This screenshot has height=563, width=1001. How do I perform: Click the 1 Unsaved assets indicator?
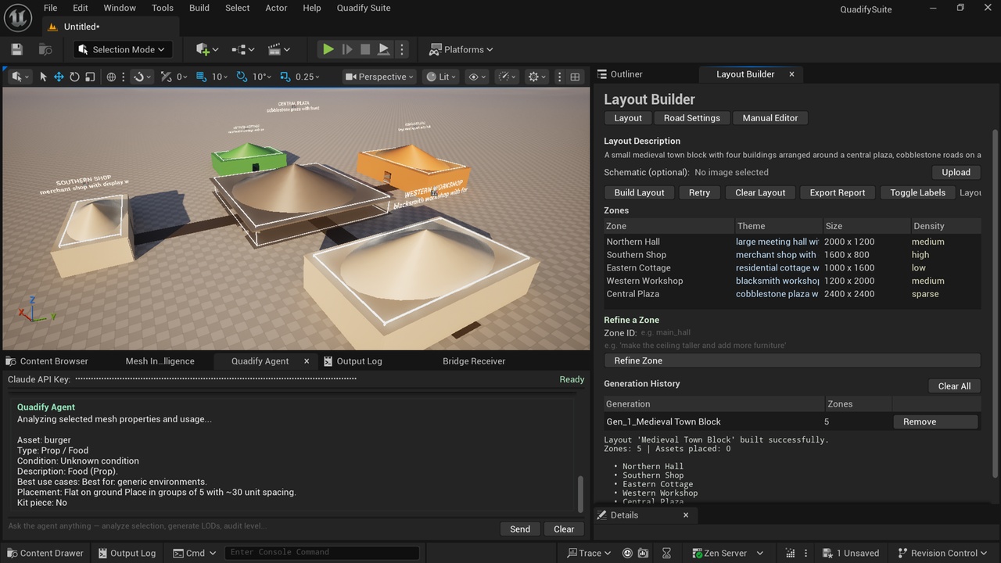[852, 553]
